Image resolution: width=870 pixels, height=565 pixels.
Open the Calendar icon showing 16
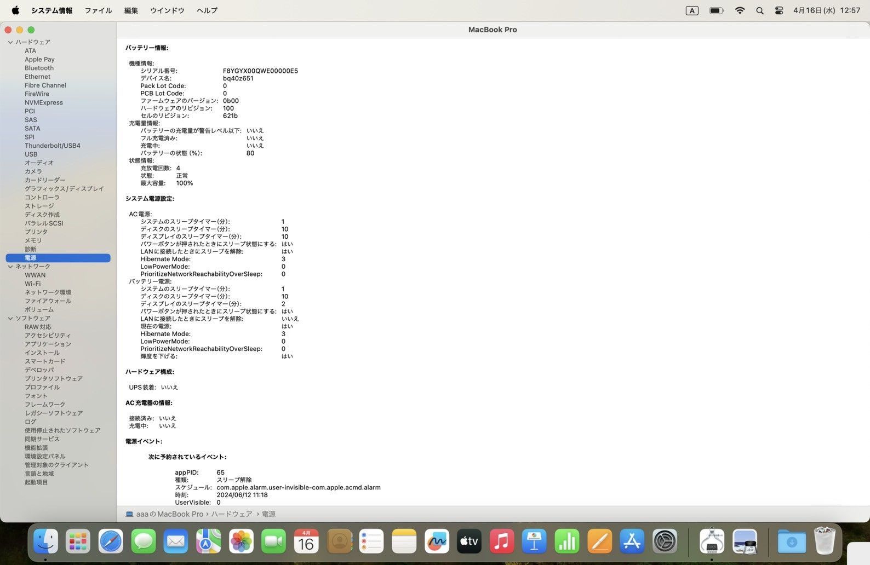(306, 541)
